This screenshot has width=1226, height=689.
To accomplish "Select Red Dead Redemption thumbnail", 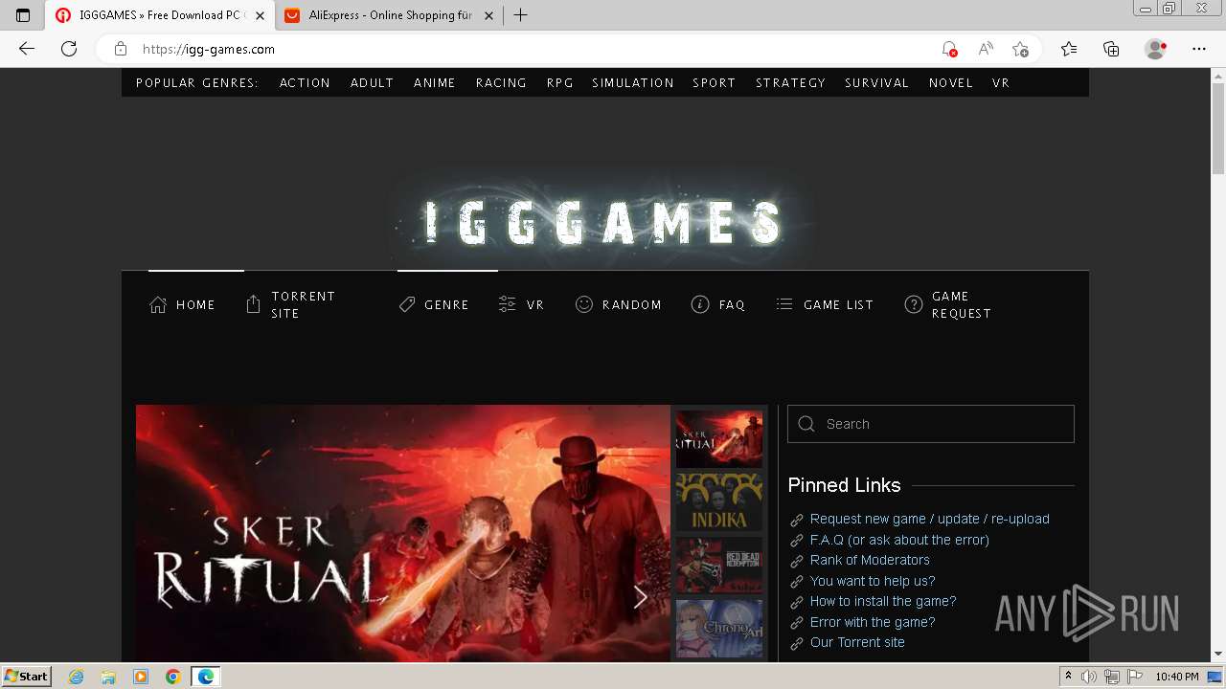I will pyautogui.click(x=719, y=566).
